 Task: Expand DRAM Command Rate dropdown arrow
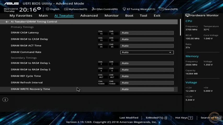170,52
